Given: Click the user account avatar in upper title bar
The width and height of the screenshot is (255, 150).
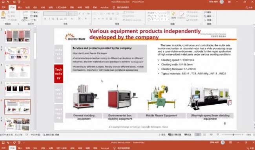Looking at the screenshot, I should pyautogui.click(x=222, y=2).
